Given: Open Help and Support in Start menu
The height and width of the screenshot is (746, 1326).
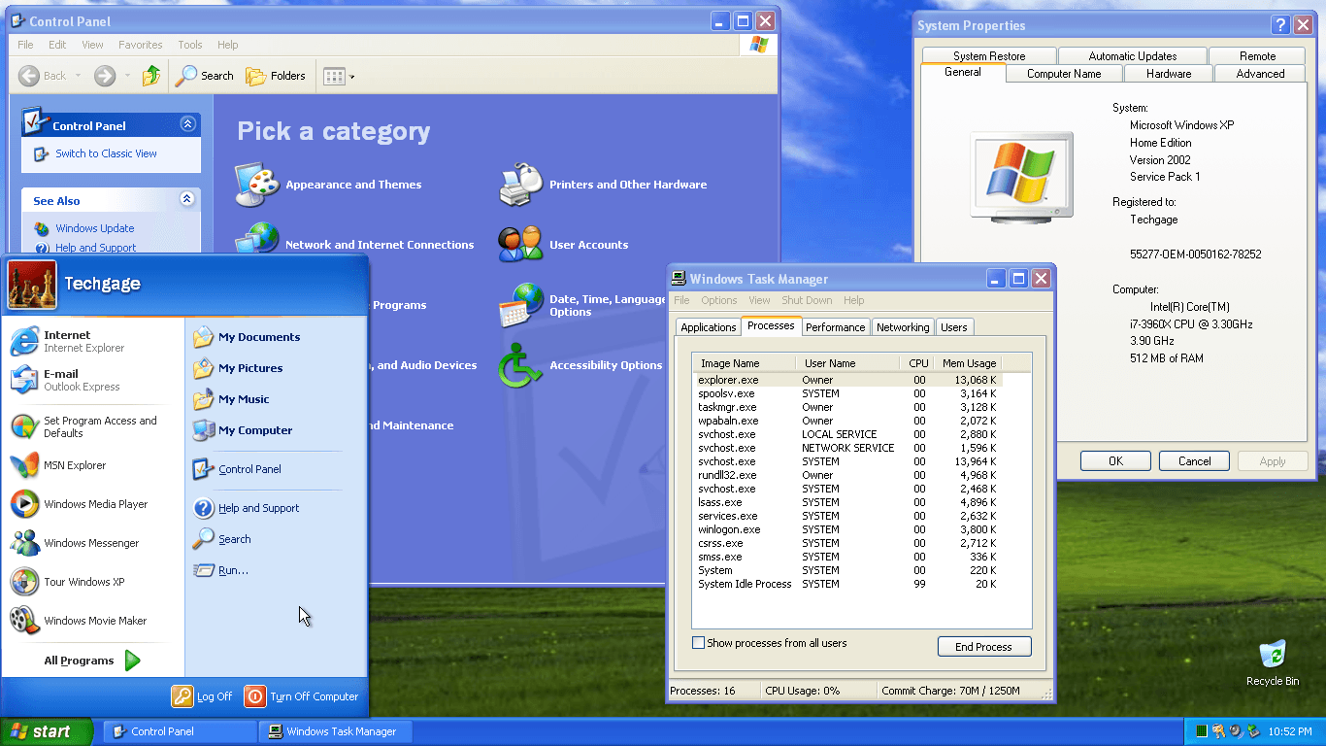Looking at the screenshot, I should coord(246,508).
